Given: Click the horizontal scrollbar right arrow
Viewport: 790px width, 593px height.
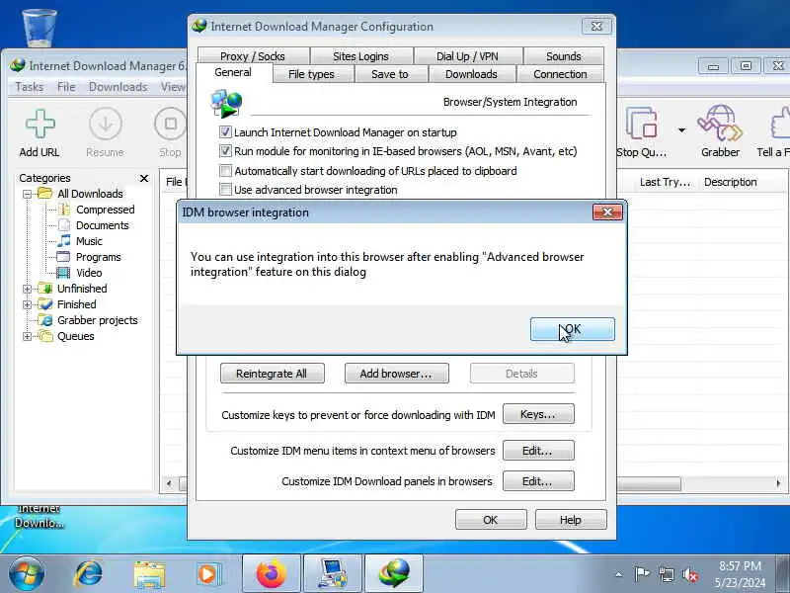Looking at the screenshot, I should 778,483.
